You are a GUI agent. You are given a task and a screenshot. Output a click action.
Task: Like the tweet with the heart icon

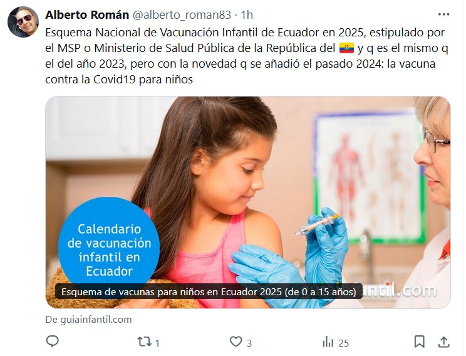pos(236,342)
